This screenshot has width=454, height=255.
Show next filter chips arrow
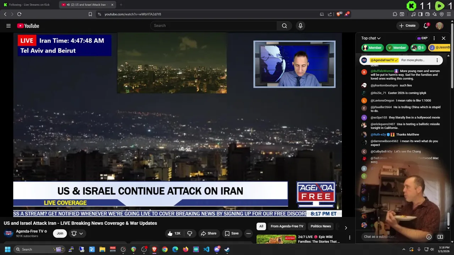[346, 228]
